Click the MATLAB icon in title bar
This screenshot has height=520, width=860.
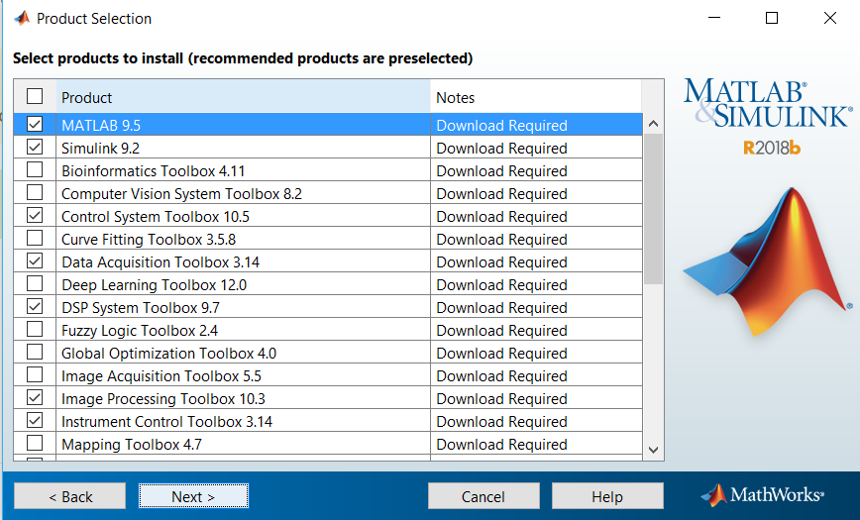coord(20,18)
